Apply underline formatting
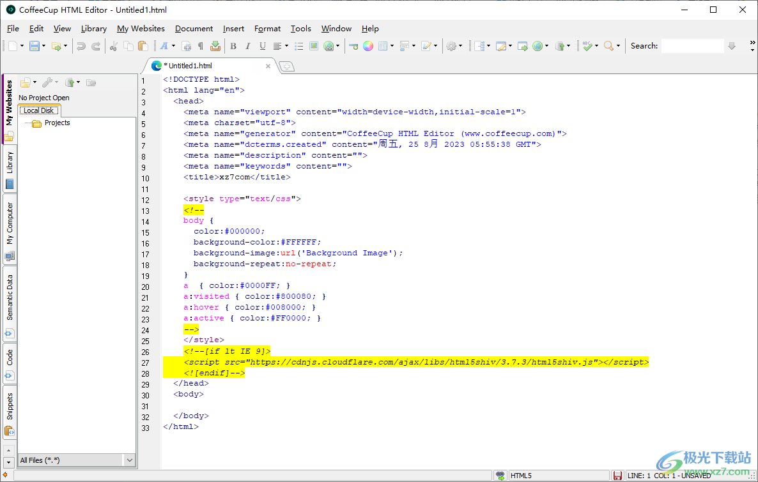 tap(263, 46)
